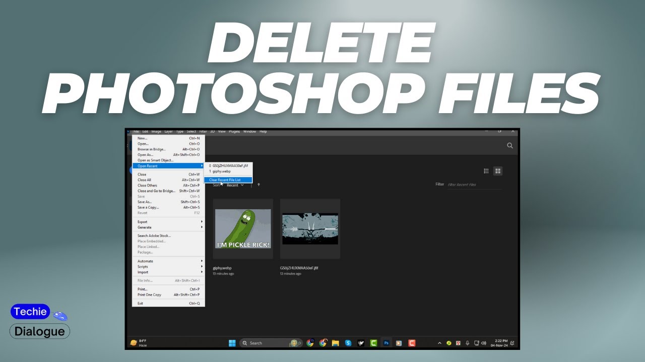Choose Open As... menu entry
Image resolution: width=645 pixels, height=362 pixels.
(x=168, y=155)
